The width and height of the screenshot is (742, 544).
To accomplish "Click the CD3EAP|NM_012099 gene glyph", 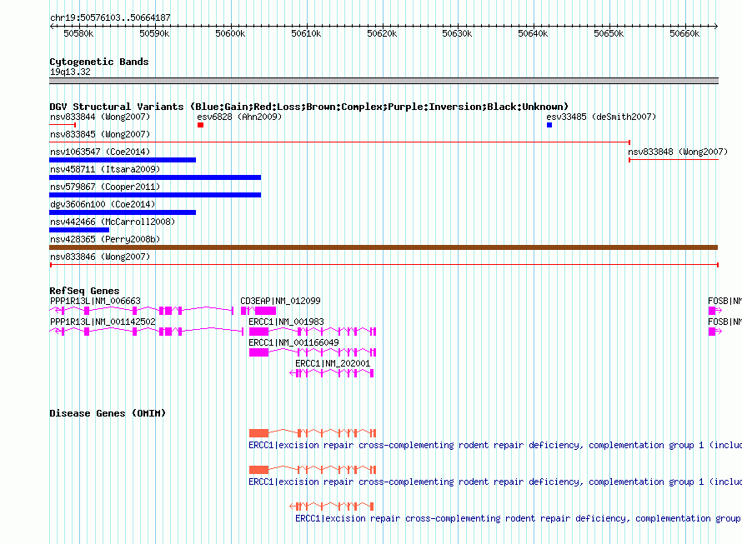I will point(258,311).
